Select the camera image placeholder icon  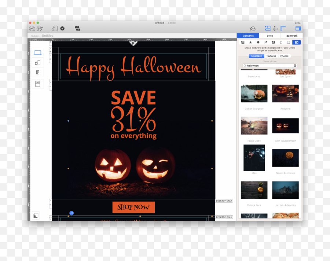[x=273, y=42]
